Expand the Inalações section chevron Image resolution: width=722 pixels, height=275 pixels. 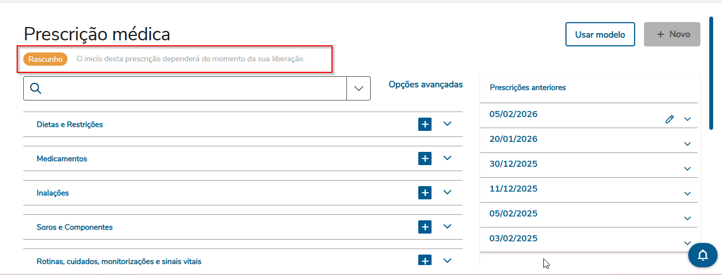point(448,192)
